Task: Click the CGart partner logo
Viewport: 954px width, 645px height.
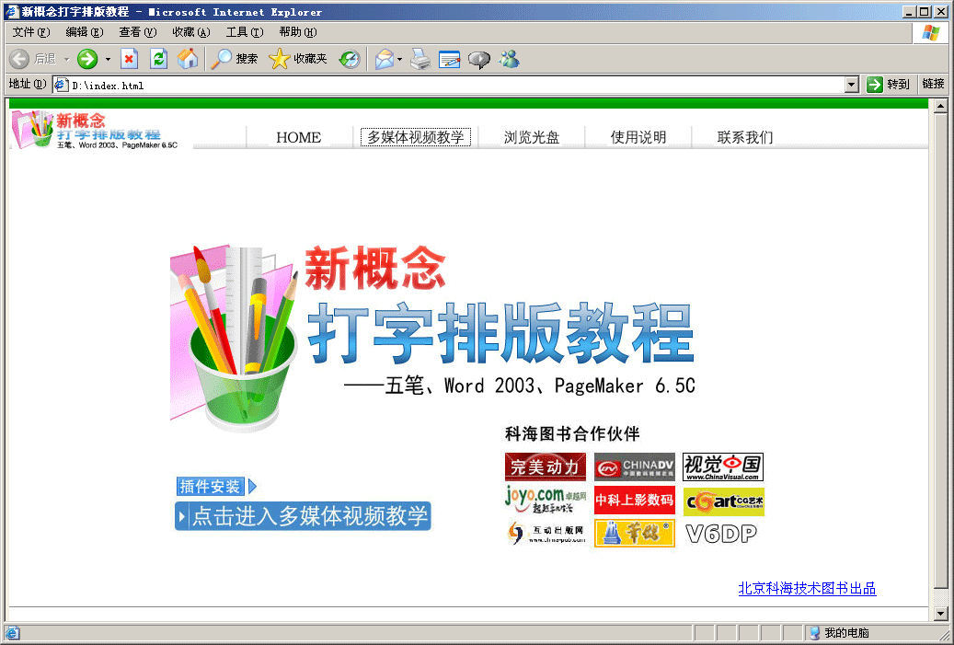Action: [723, 502]
